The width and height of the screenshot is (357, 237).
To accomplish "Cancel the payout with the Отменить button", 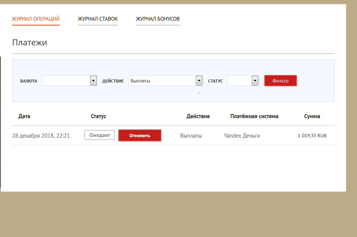I will (x=140, y=135).
